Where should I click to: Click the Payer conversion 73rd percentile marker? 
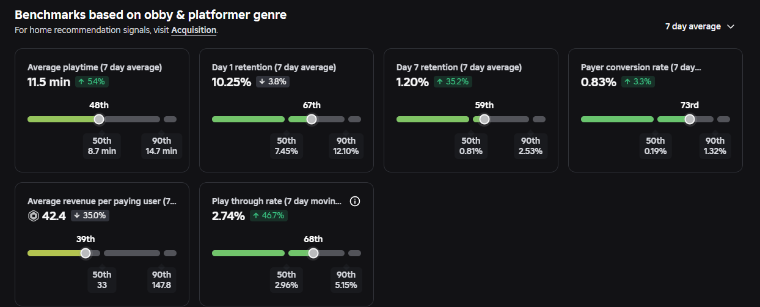(690, 119)
